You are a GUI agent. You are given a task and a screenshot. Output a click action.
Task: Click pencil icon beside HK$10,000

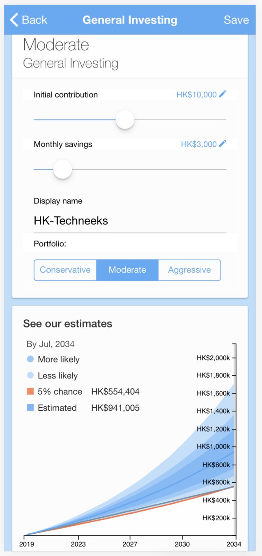pyautogui.click(x=223, y=94)
